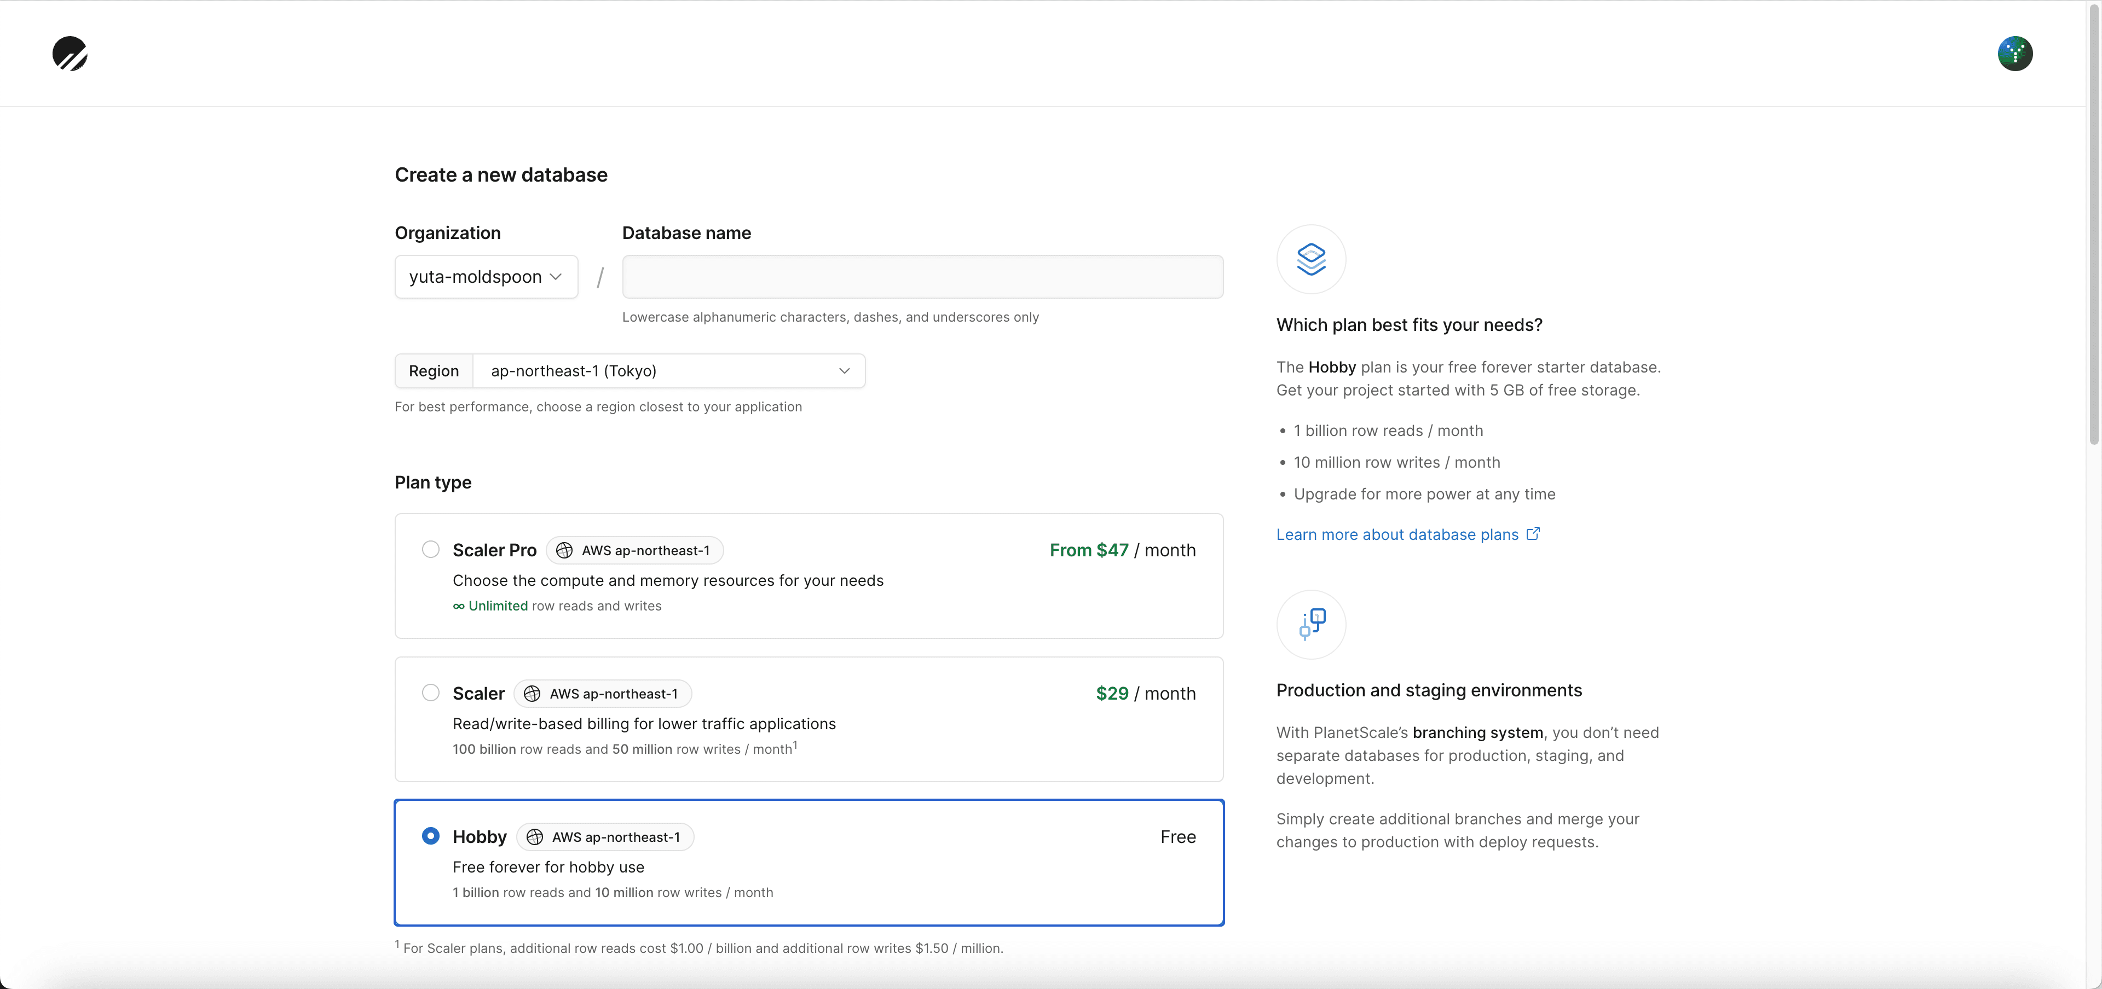Click the '$29 / month' price
Viewport: 2102px width, 989px height.
(x=1146, y=694)
